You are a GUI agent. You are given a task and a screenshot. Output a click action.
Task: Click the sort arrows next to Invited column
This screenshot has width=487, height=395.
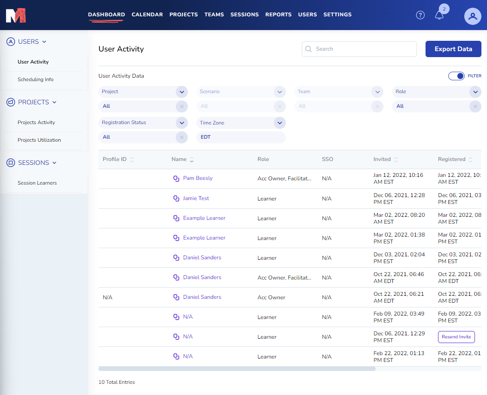tap(396, 159)
